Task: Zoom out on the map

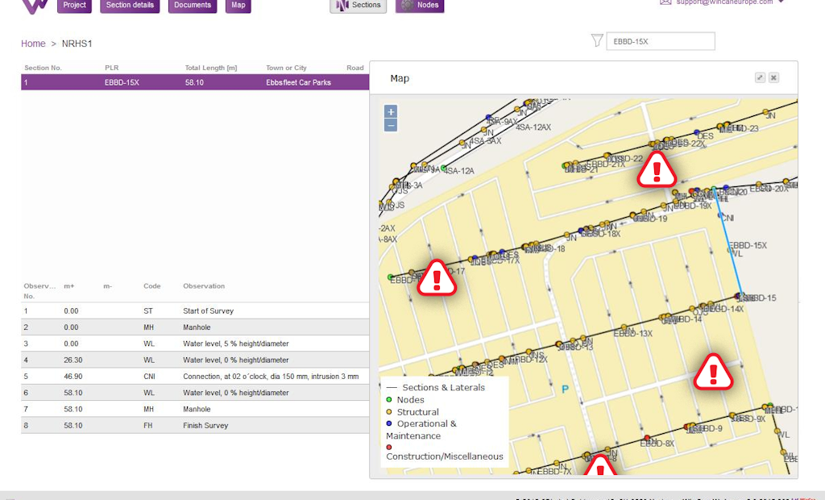Action: pos(391,125)
